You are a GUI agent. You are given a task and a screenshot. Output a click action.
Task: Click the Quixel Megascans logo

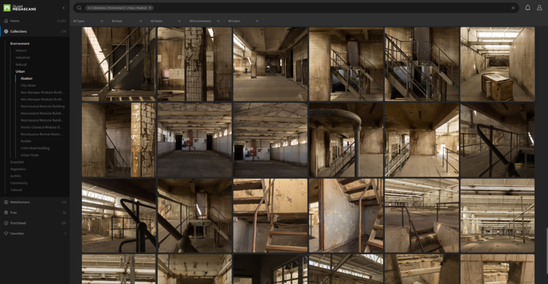(x=20, y=7)
